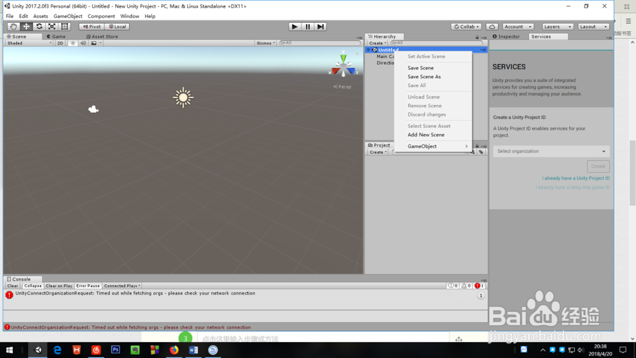Open Photoshop from the taskbar
The width and height of the screenshot is (636, 358).
click(116, 350)
